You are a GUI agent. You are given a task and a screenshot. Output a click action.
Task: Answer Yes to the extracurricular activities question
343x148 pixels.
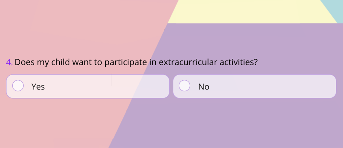18,86
